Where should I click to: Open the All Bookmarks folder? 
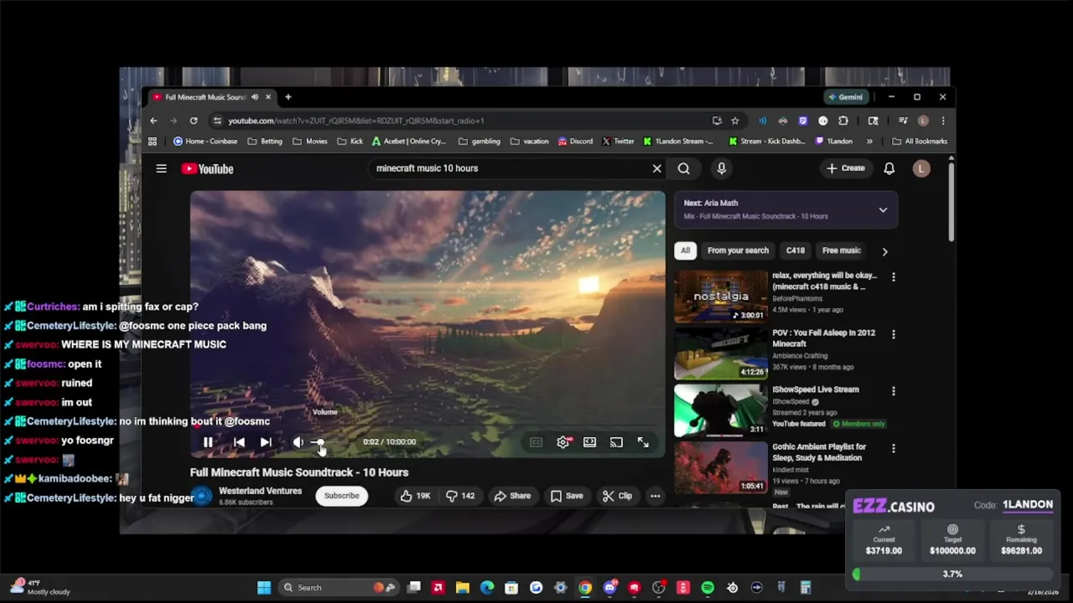[x=920, y=142]
